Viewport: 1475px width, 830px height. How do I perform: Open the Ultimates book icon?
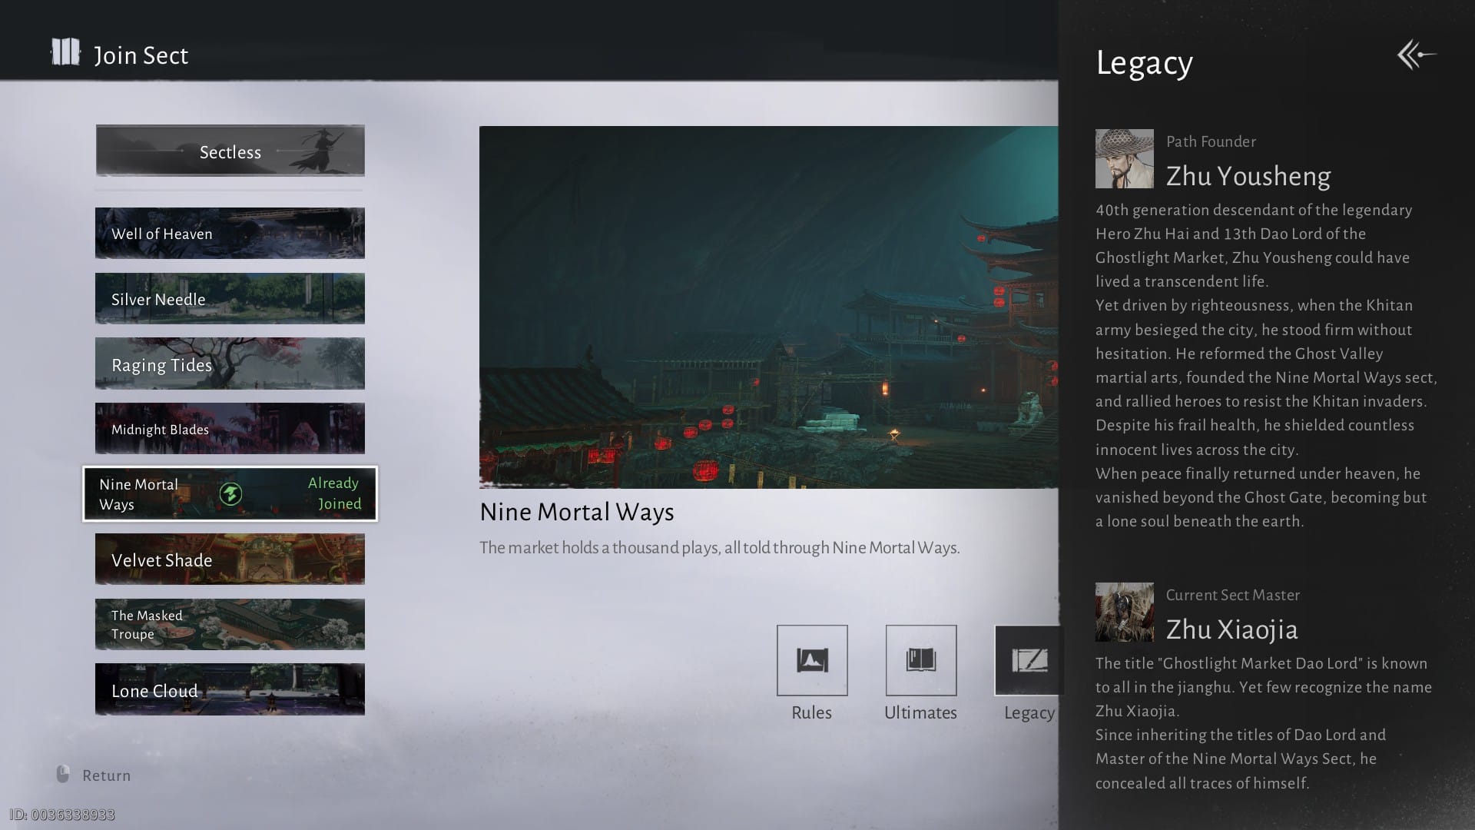(920, 660)
